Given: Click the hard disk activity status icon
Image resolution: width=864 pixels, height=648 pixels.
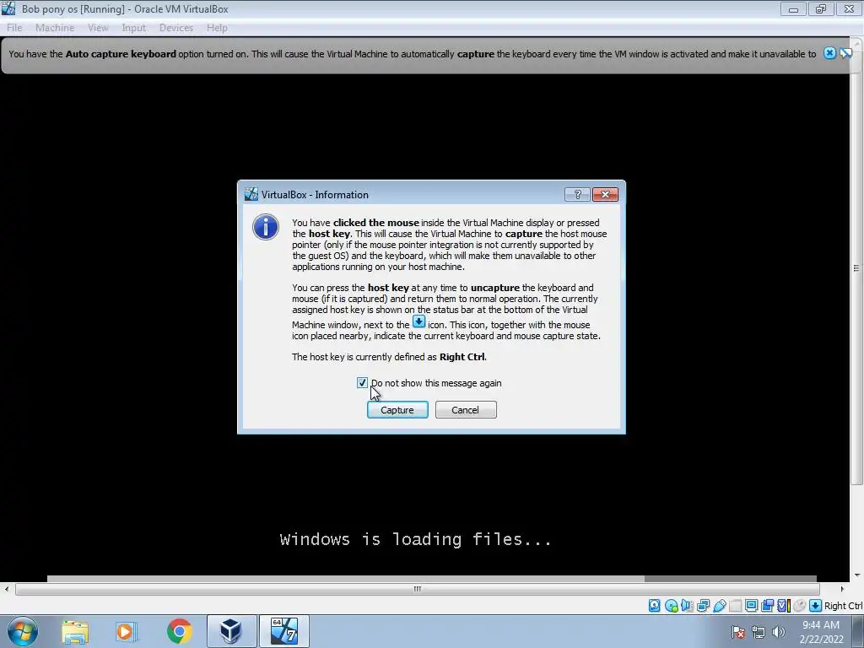Looking at the screenshot, I should pos(654,606).
